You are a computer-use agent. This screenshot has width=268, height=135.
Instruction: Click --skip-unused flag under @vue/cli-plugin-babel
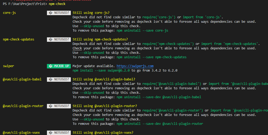[92, 93]
